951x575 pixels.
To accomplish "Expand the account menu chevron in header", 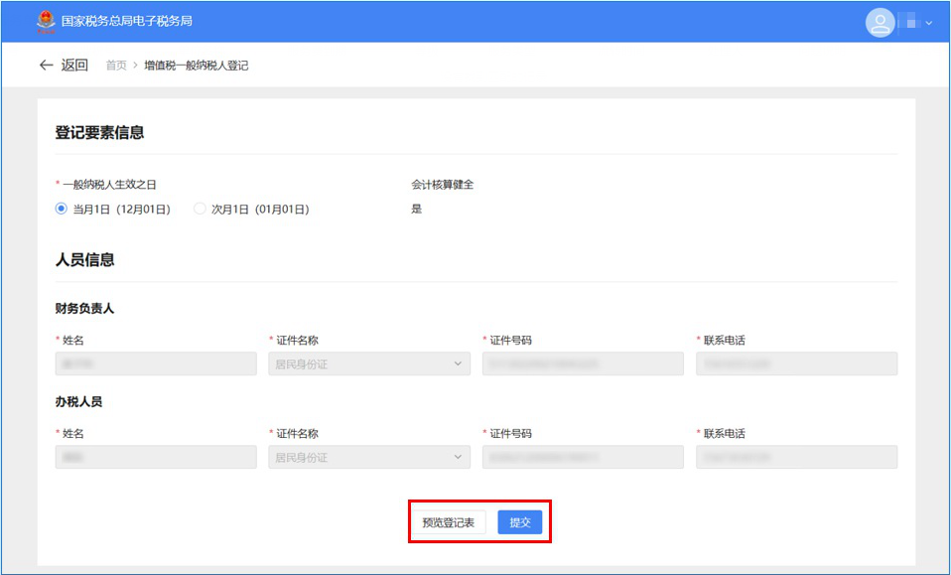I will pyautogui.click(x=929, y=23).
